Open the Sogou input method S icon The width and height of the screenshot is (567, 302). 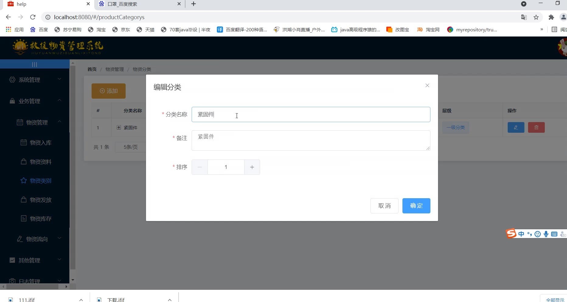[x=511, y=234]
